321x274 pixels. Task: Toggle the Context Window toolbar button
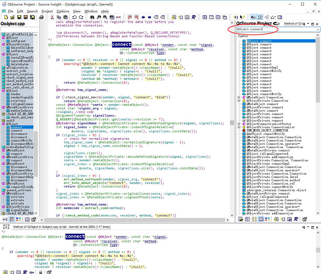[260, 17]
